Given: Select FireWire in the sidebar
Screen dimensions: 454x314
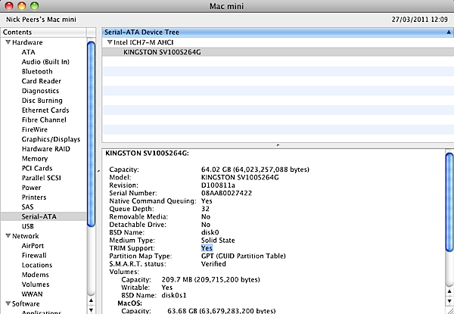Looking at the screenshot, I should pyautogui.click(x=35, y=129).
